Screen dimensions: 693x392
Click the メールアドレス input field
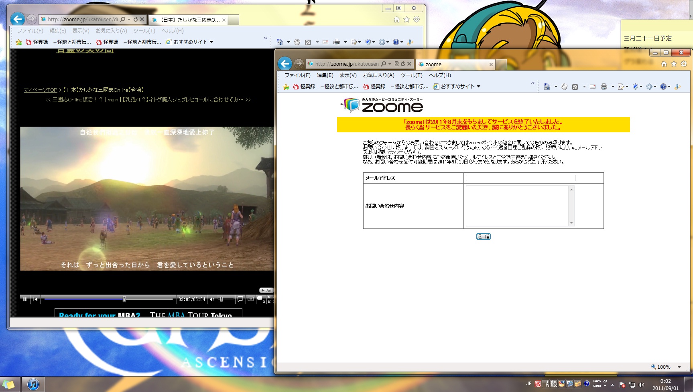521,178
